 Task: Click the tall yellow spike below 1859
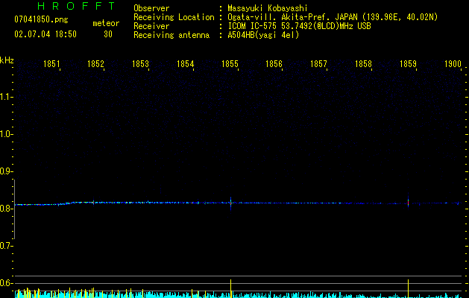click(x=409, y=288)
